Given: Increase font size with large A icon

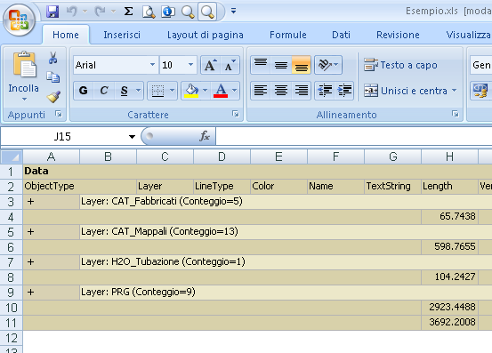Looking at the screenshot, I should [211, 65].
